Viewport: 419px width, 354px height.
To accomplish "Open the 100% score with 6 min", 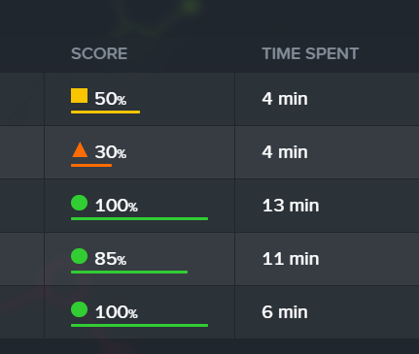I will pos(117,312).
